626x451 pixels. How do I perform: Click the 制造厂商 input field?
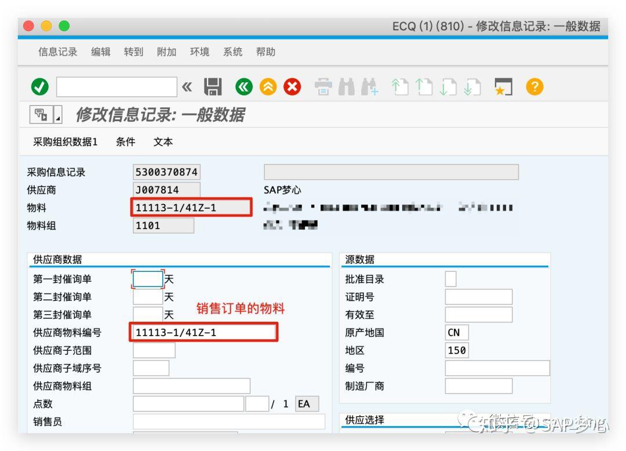(x=479, y=386)
